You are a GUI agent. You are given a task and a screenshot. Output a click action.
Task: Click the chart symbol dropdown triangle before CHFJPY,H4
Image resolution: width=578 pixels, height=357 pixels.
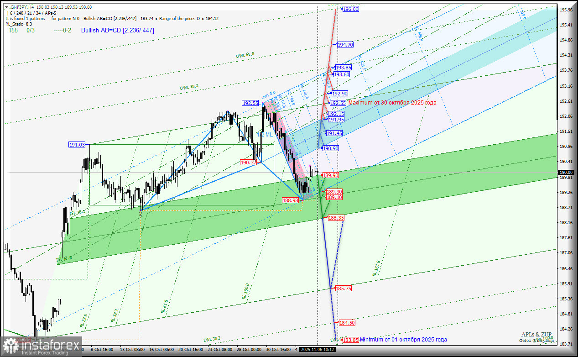[6, 7]
